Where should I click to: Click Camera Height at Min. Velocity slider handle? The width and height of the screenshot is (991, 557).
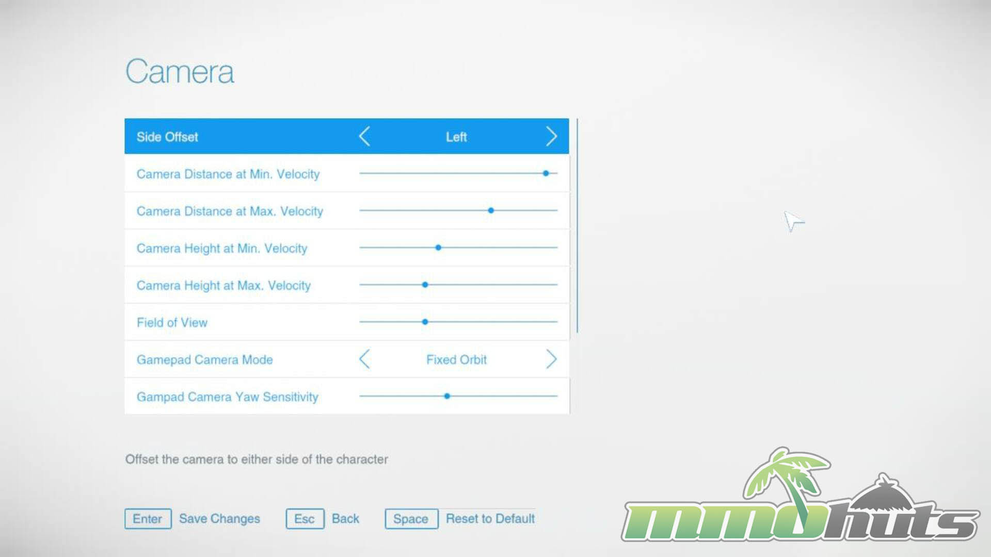click(438, 248)
